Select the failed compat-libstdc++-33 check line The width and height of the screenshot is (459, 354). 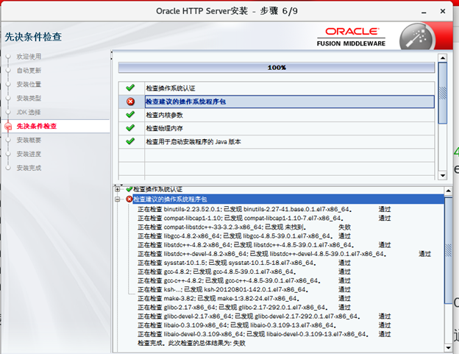coord(244,227)
